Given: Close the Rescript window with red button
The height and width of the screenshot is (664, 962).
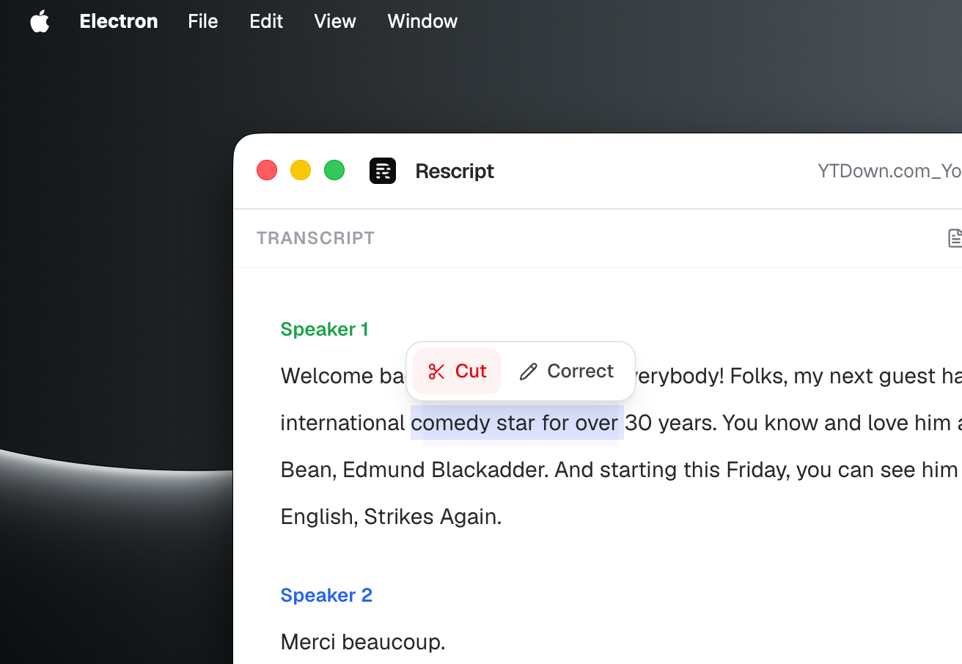Looking at the screenshot, I should click(x=267, y=170).
